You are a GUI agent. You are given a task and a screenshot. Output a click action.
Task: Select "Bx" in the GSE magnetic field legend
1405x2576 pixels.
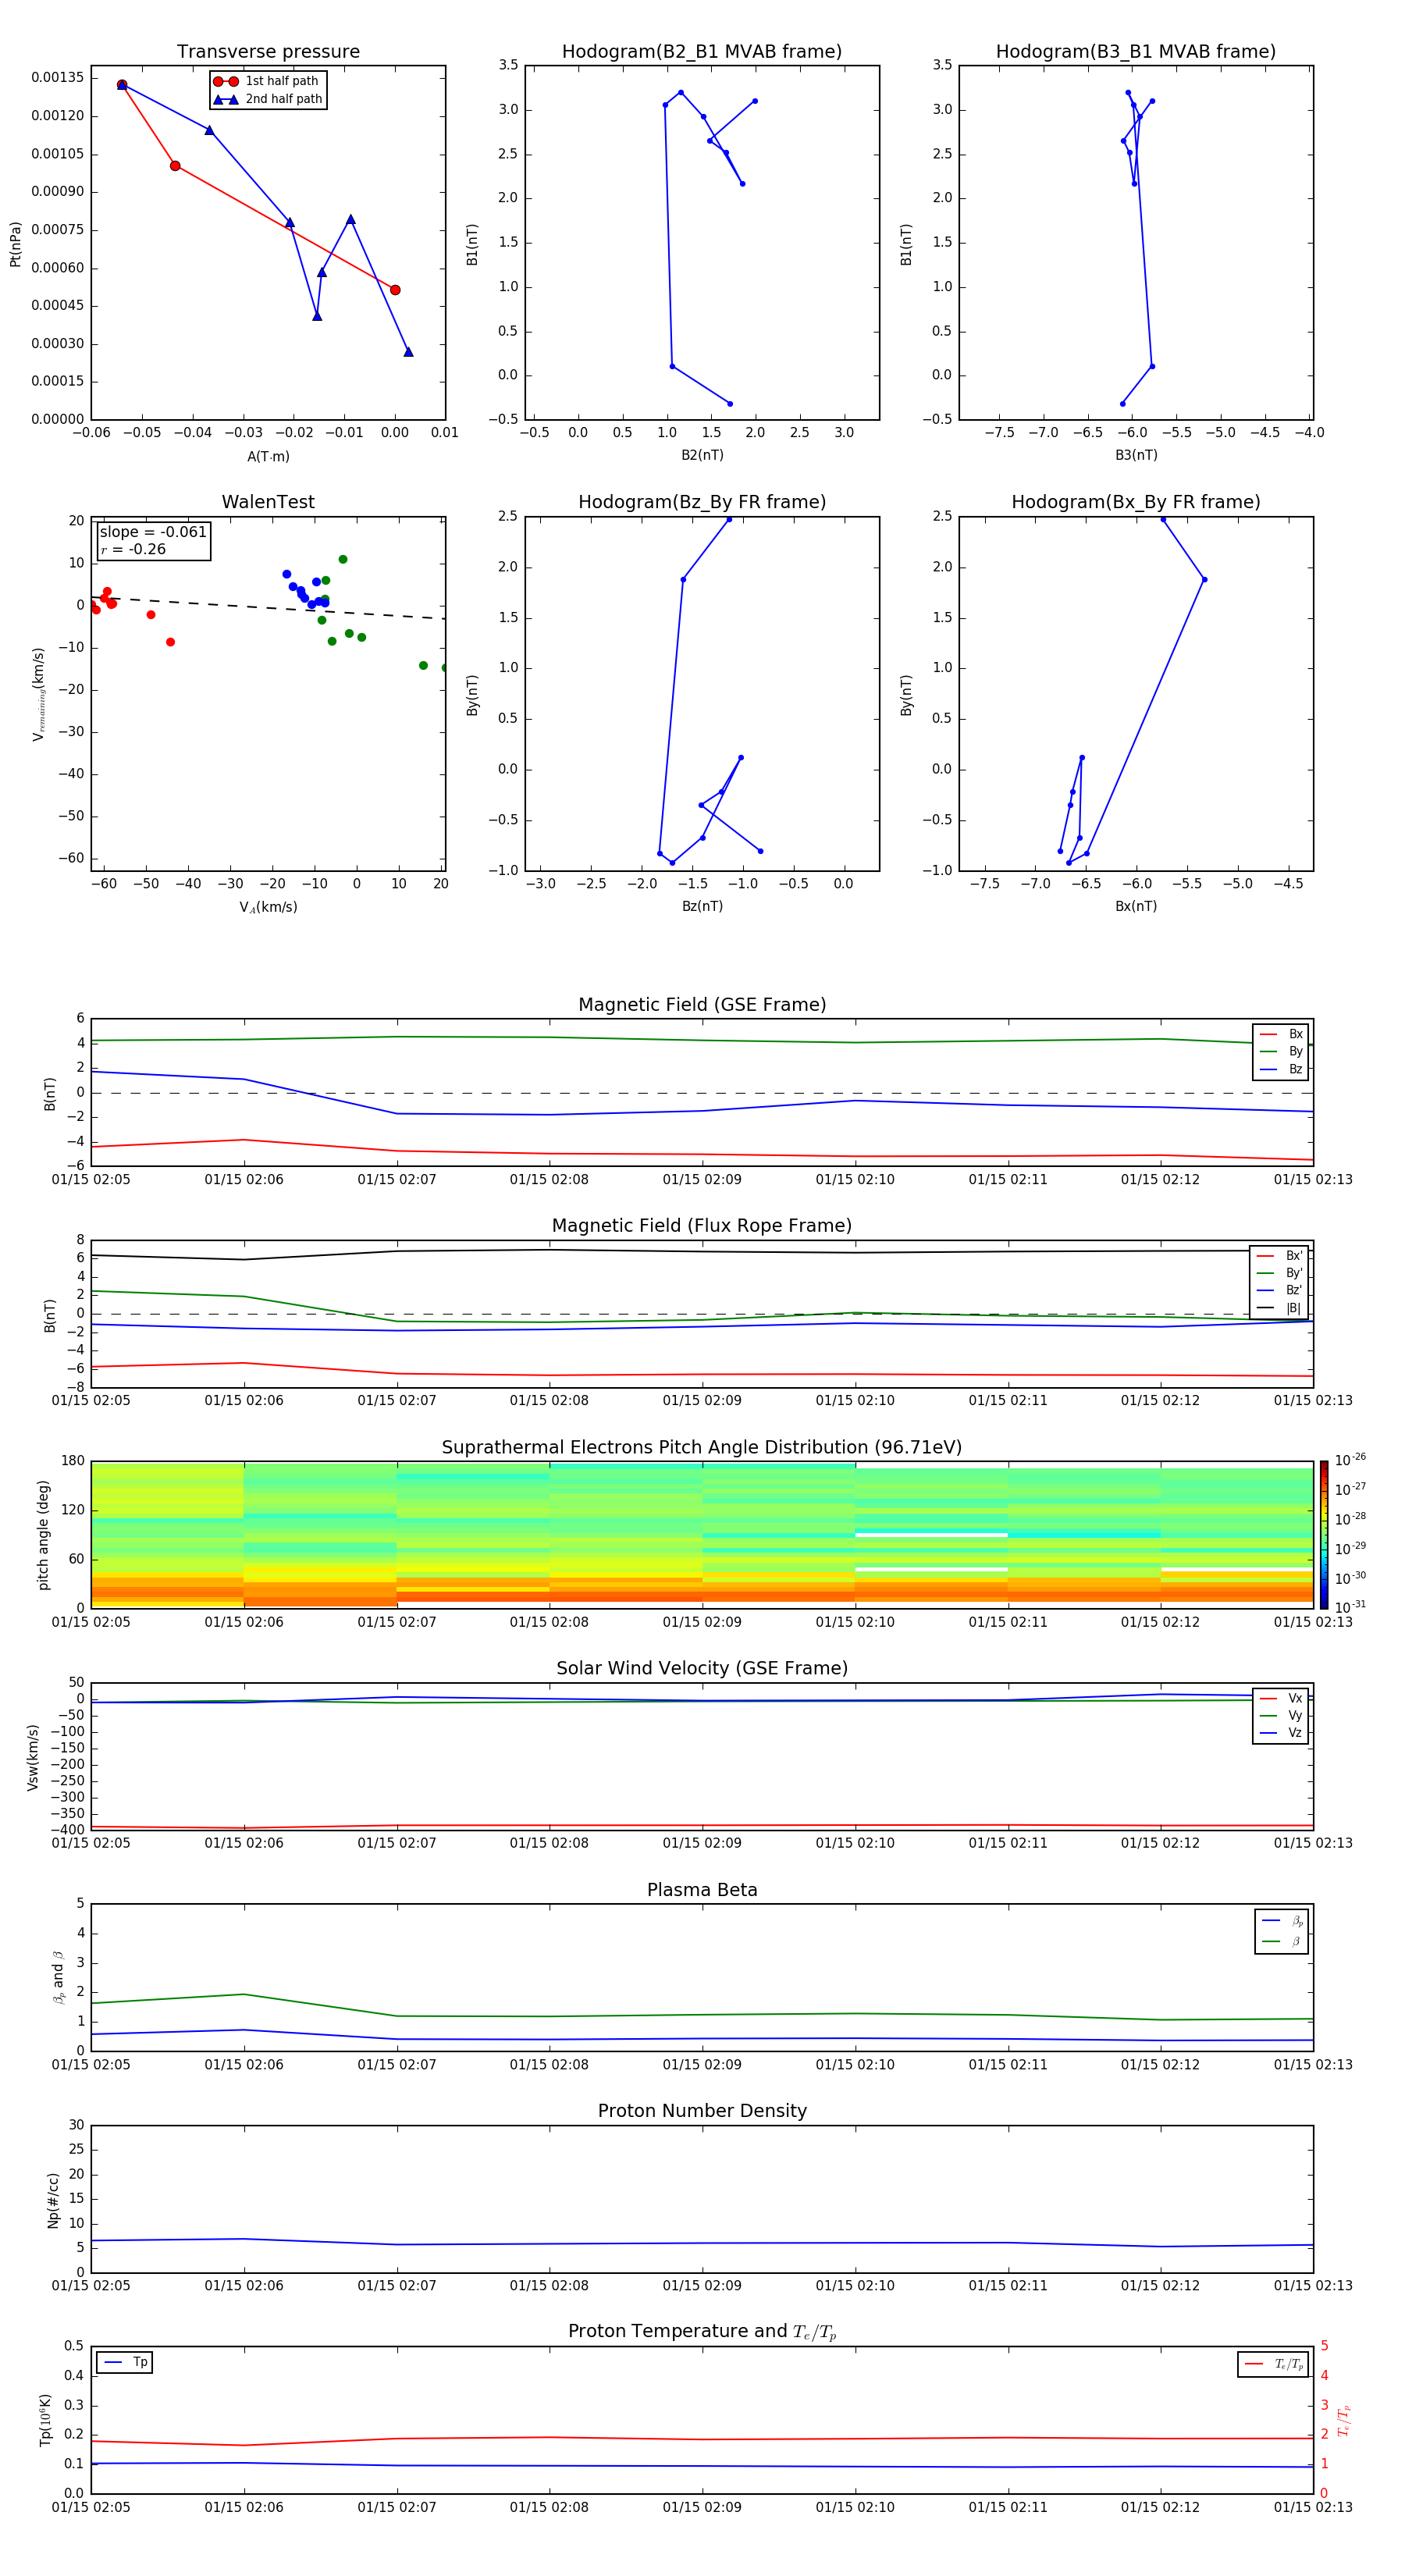tap(1281, 1034)
